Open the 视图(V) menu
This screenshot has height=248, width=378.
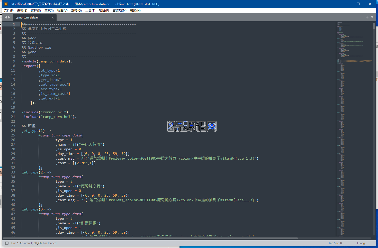tap(62, 11)
